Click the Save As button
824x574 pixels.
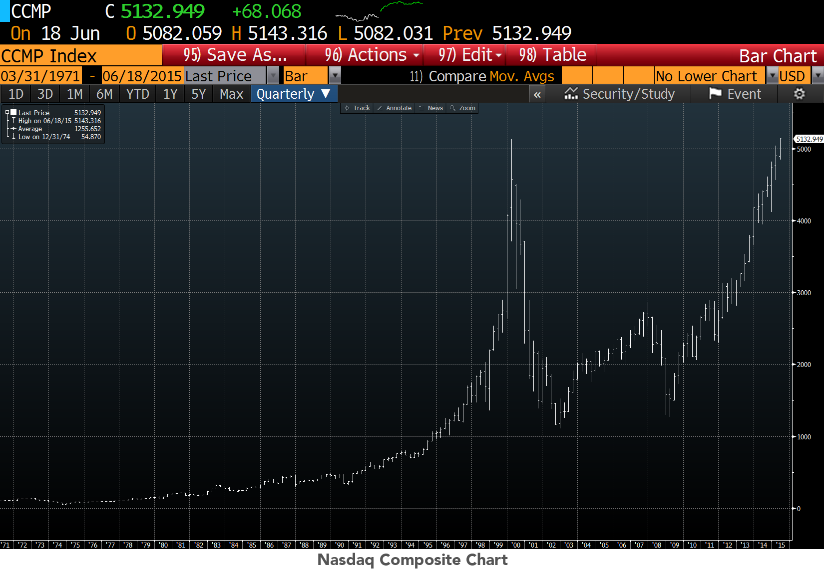pos(234,55)
